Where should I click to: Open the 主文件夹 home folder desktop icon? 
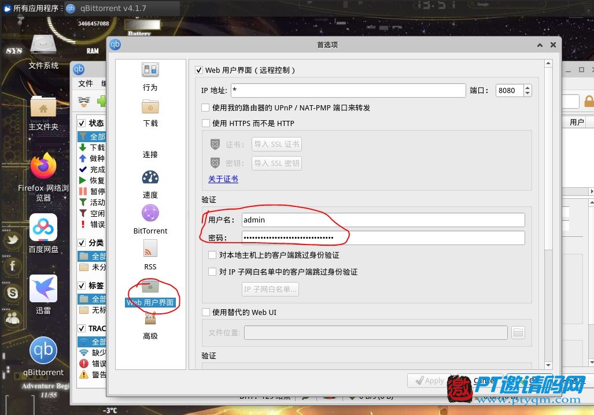tap(43, 113)
